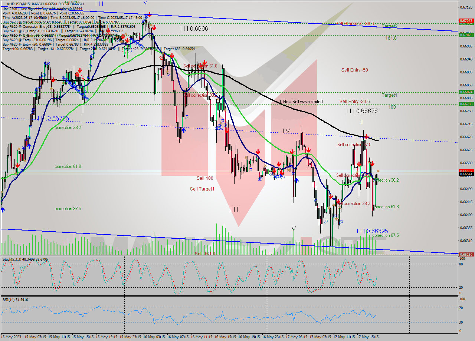The width and height of the screenshot is (475, 341).
Task: Click the green 0.66783 price tag
Action: [466, 104]
